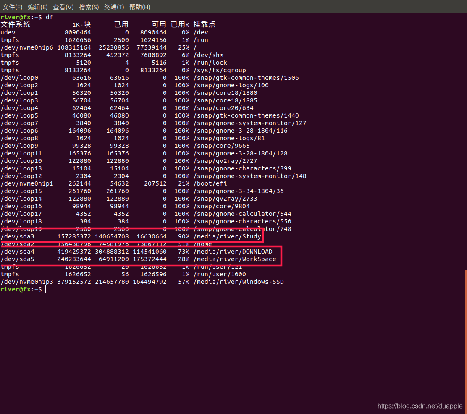Click '/snap/gnome-3-28-1804/128' mount path
This screenshot has height=414, width=467.
point(240,153)
